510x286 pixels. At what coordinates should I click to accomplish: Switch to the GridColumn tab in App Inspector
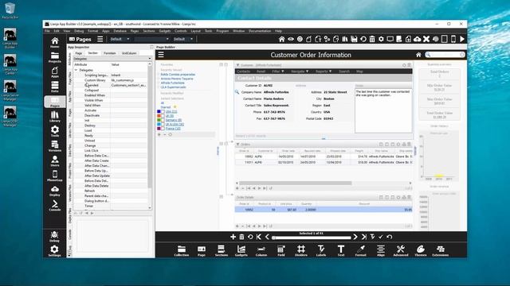(x=129, y=53)
